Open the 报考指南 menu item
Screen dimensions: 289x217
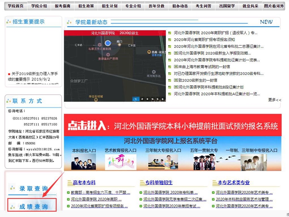62,6
